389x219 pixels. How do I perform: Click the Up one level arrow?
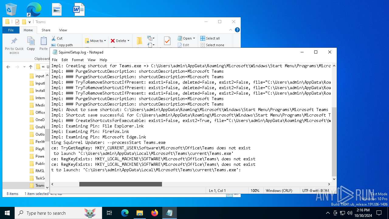coord(31,67)
